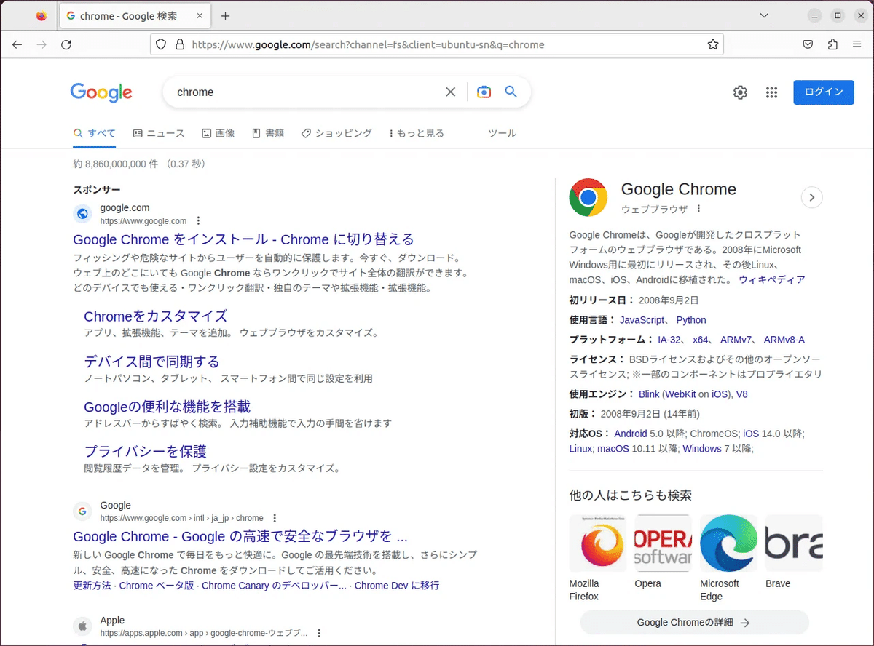874x646 pixels.
Task: Open Google quick settings gear
Action: click(740, 92)
